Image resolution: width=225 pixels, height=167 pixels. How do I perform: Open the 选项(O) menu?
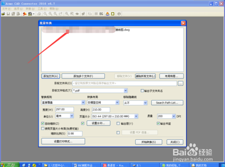click(18, 9)
